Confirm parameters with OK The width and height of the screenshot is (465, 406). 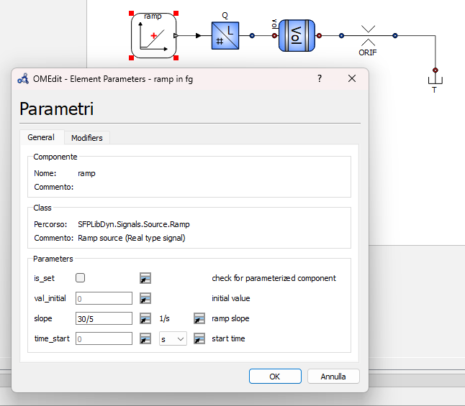click(275, 377)
